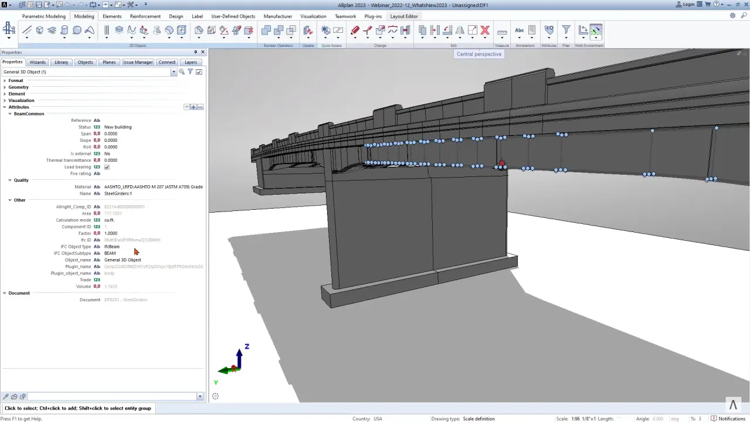Open Notifications in the status bar

click(x=728, y=418)
